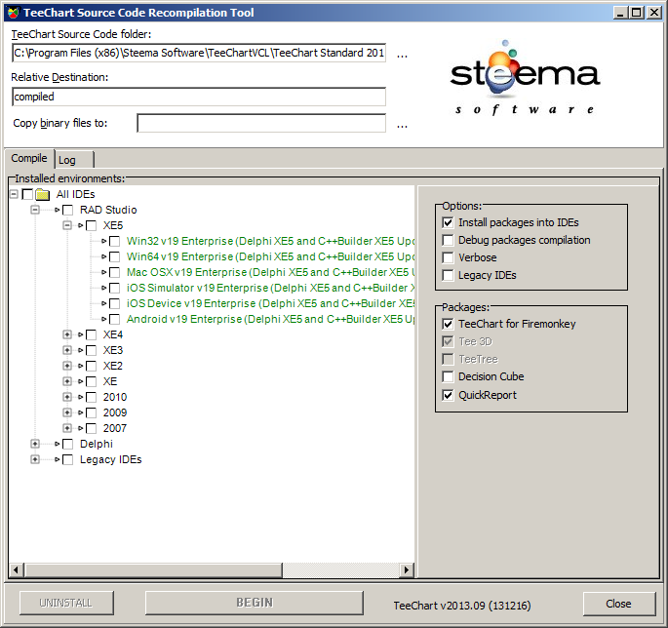Viewport: 668px width, 628px height.
Task: Click the horizontal scrollbar thumb
Action: [153, 570]
